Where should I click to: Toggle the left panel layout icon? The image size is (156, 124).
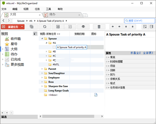click(145, 27)
